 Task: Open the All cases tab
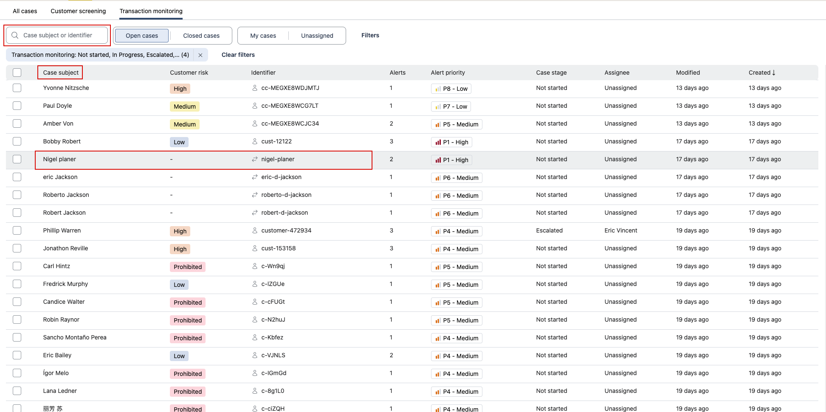[x=25, y=11]
